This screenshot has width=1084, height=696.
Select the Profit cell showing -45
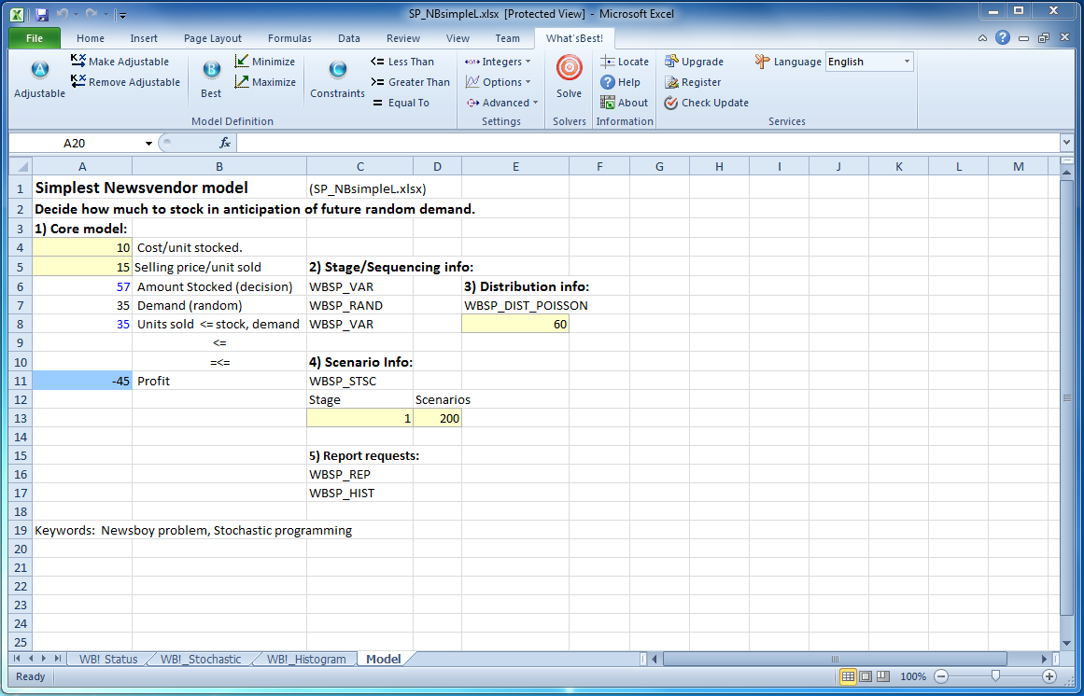[82, 381]
